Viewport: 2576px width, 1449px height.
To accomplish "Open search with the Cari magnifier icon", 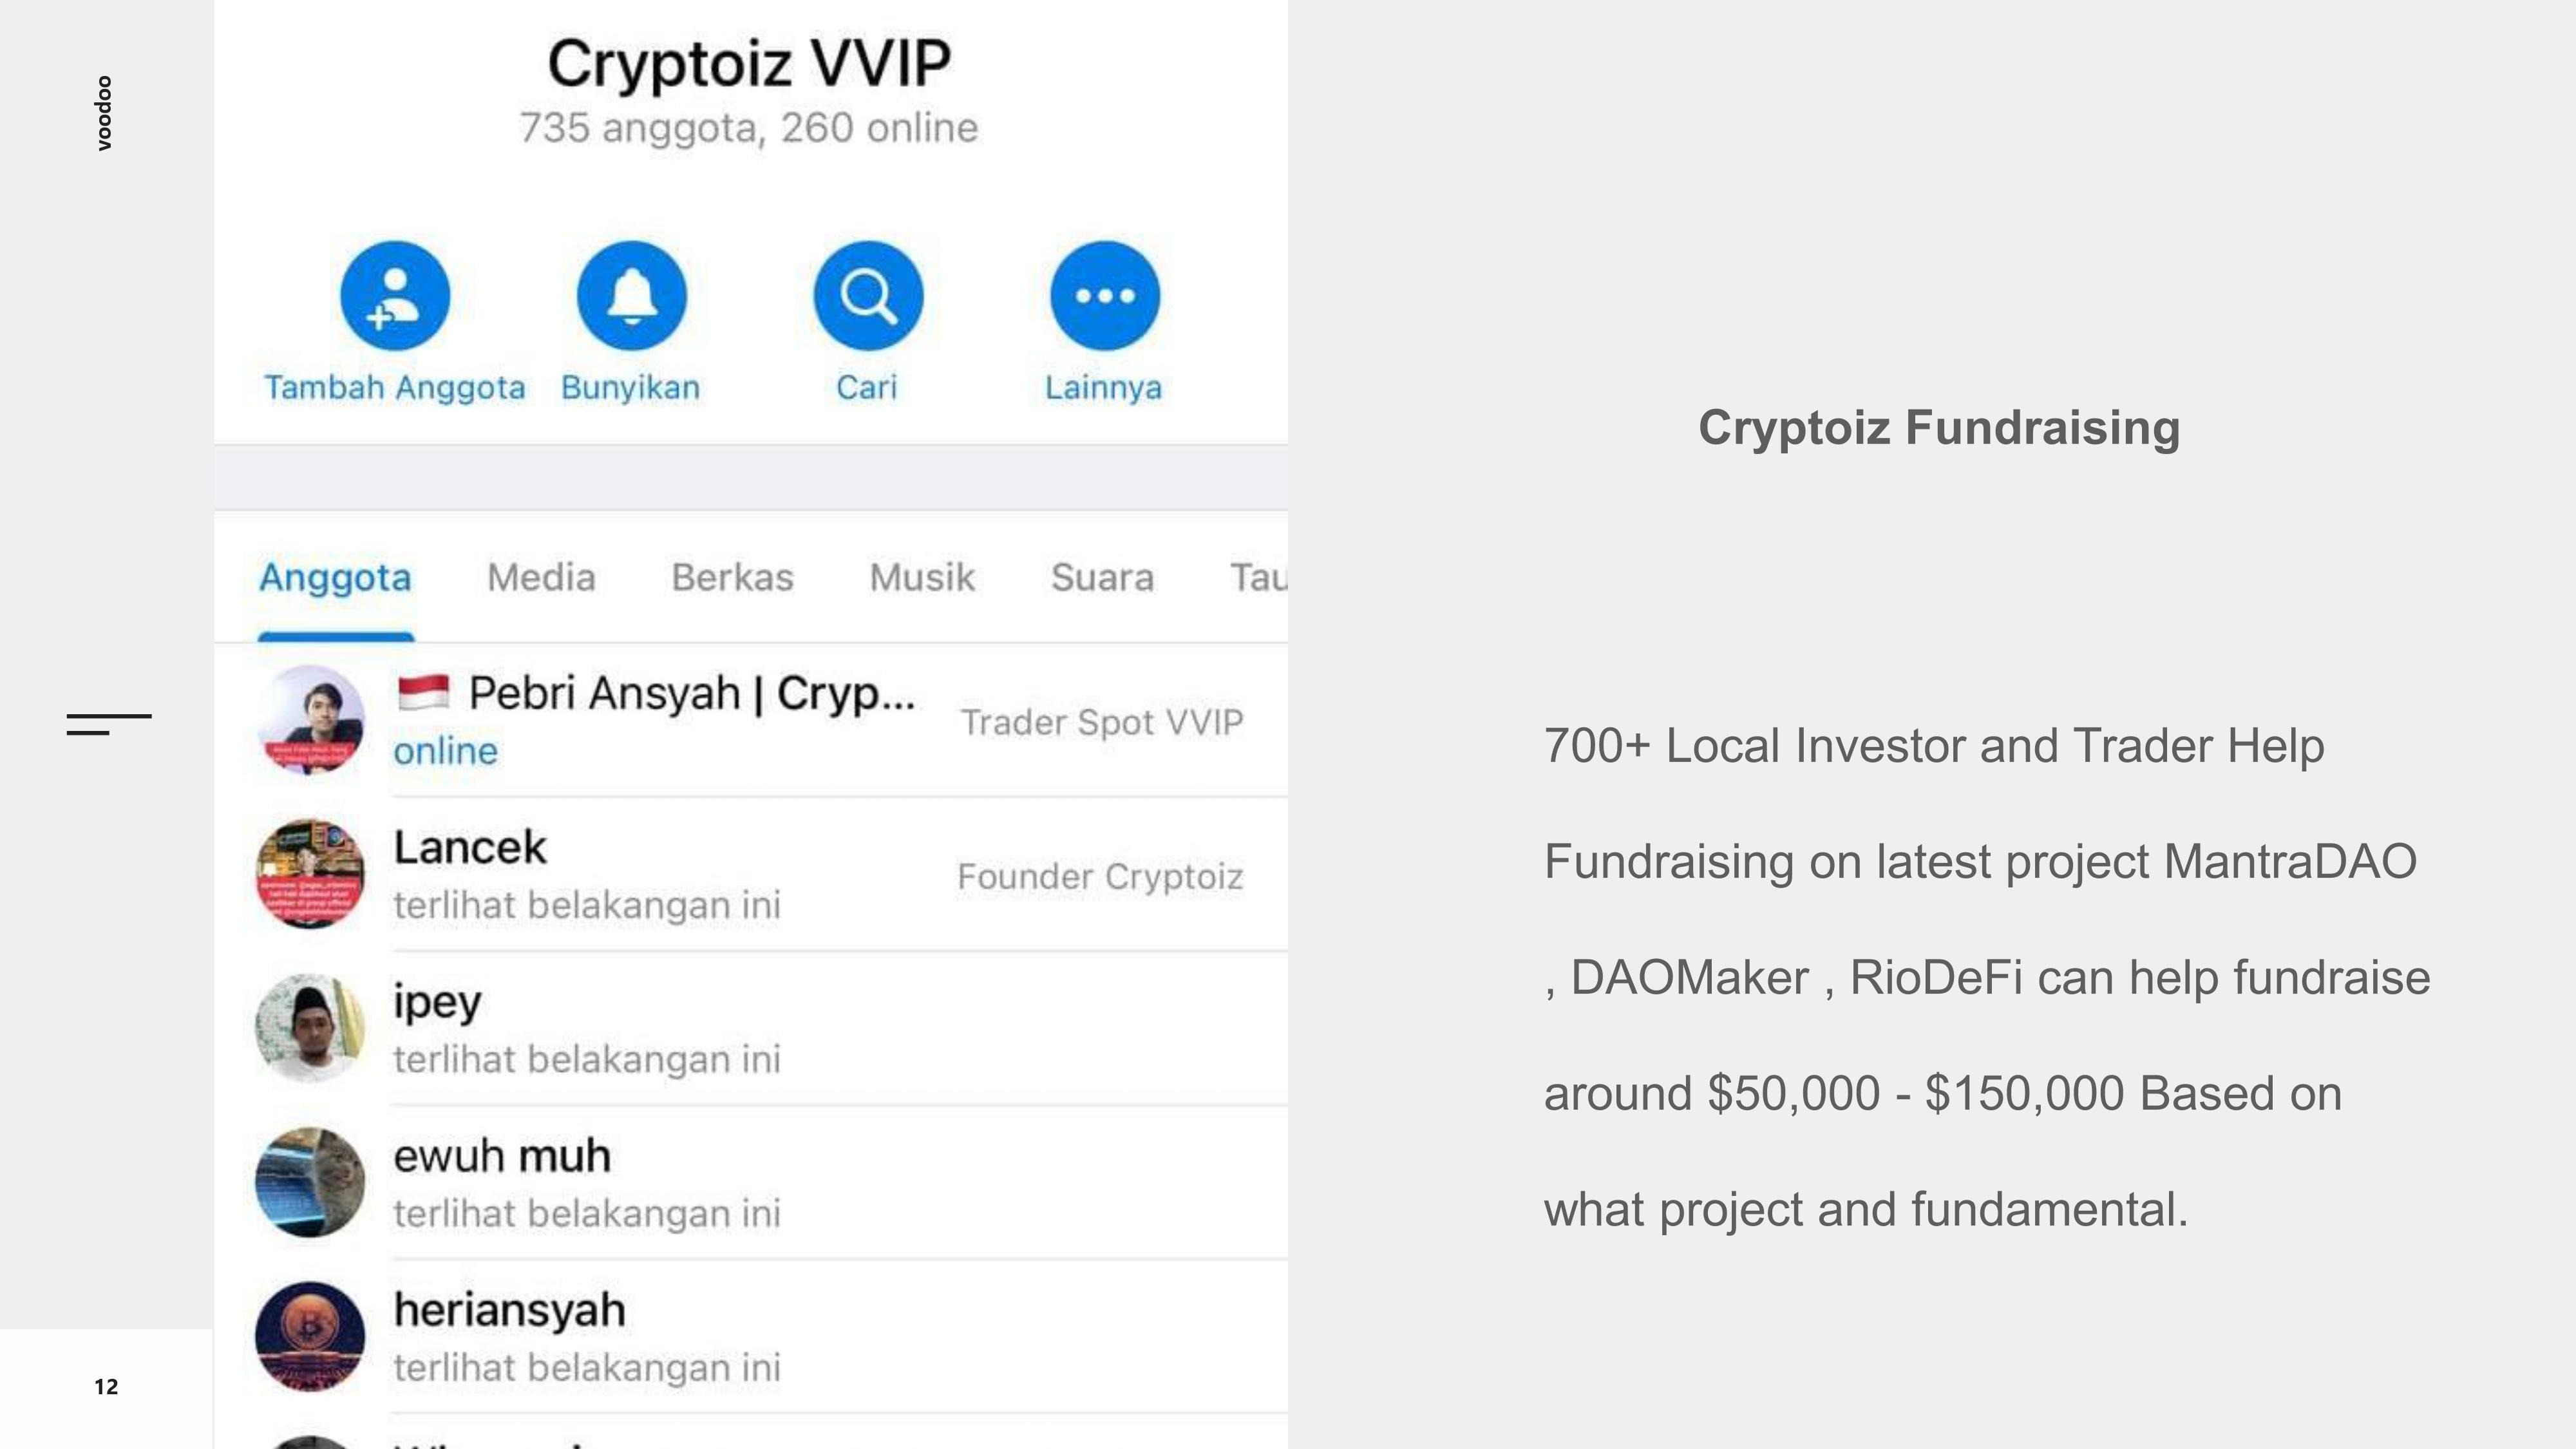I will [868, 296].
